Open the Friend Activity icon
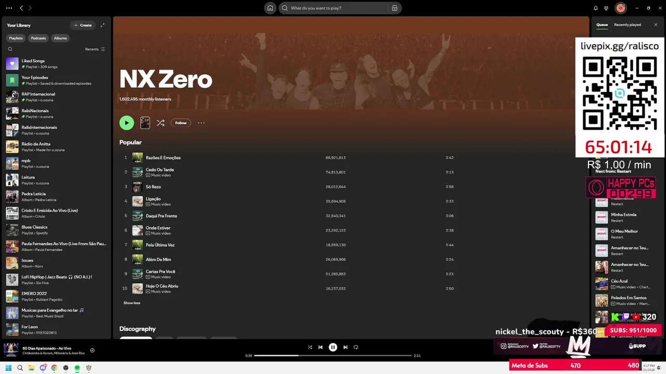This screenshot has height=374, width=666. (606, 8)
